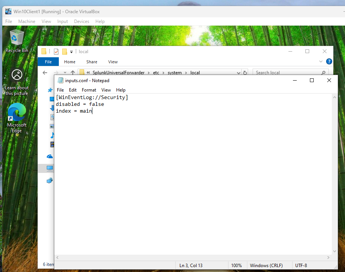Click the Notepad icon in the inputs.conf title bar
This screenshot has height=272, width=345.
60,81
